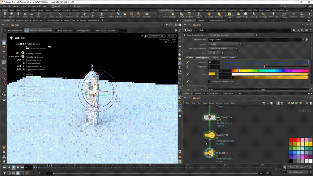Image resolution: width=313 pixels, height=176 pixels.
Task: Open the Render menu
Action: coord(16,6)
